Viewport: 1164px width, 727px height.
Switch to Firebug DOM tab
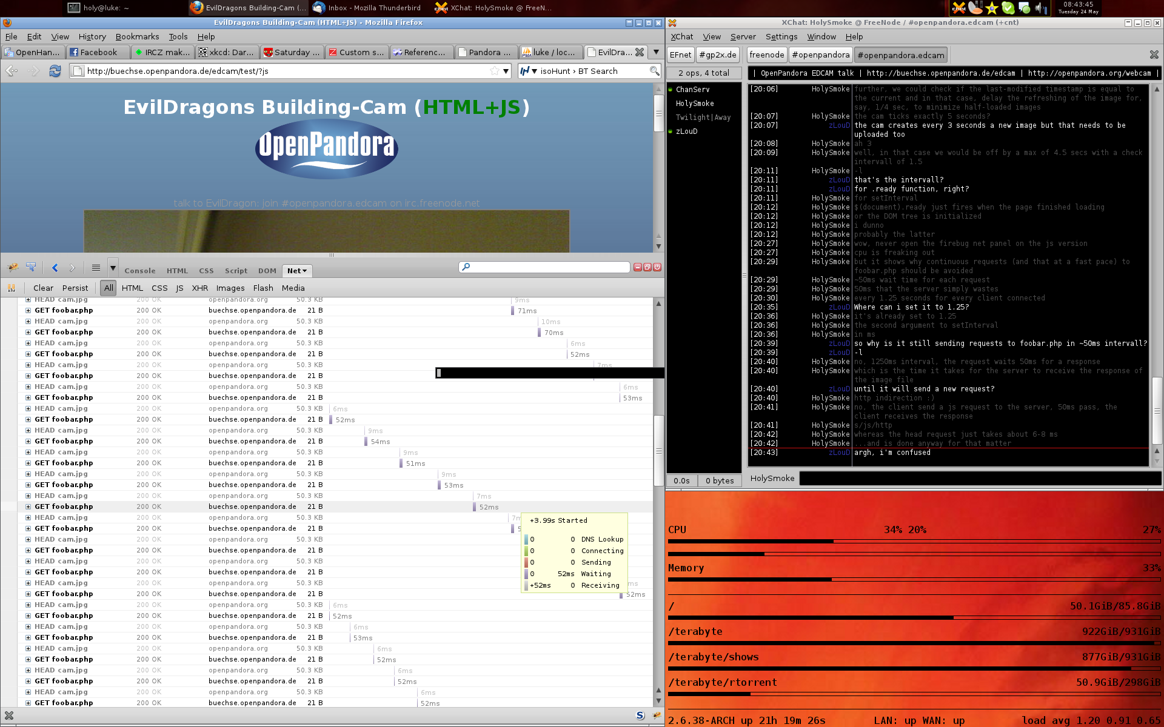point(267,271)
